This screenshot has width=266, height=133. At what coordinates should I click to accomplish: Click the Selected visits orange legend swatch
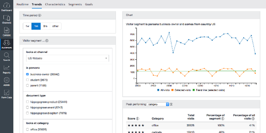[x=172, y=90]
